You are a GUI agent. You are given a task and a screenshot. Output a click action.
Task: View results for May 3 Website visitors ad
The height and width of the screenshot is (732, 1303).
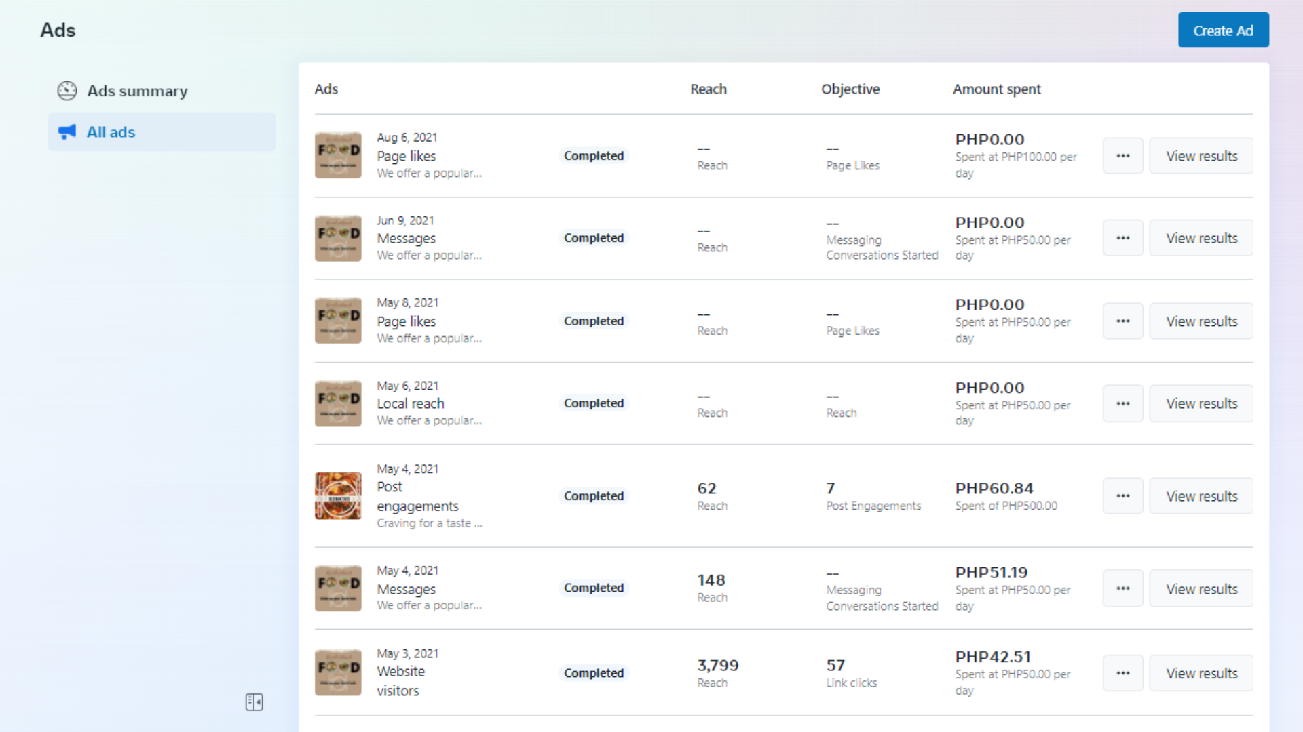(1201, 673)
